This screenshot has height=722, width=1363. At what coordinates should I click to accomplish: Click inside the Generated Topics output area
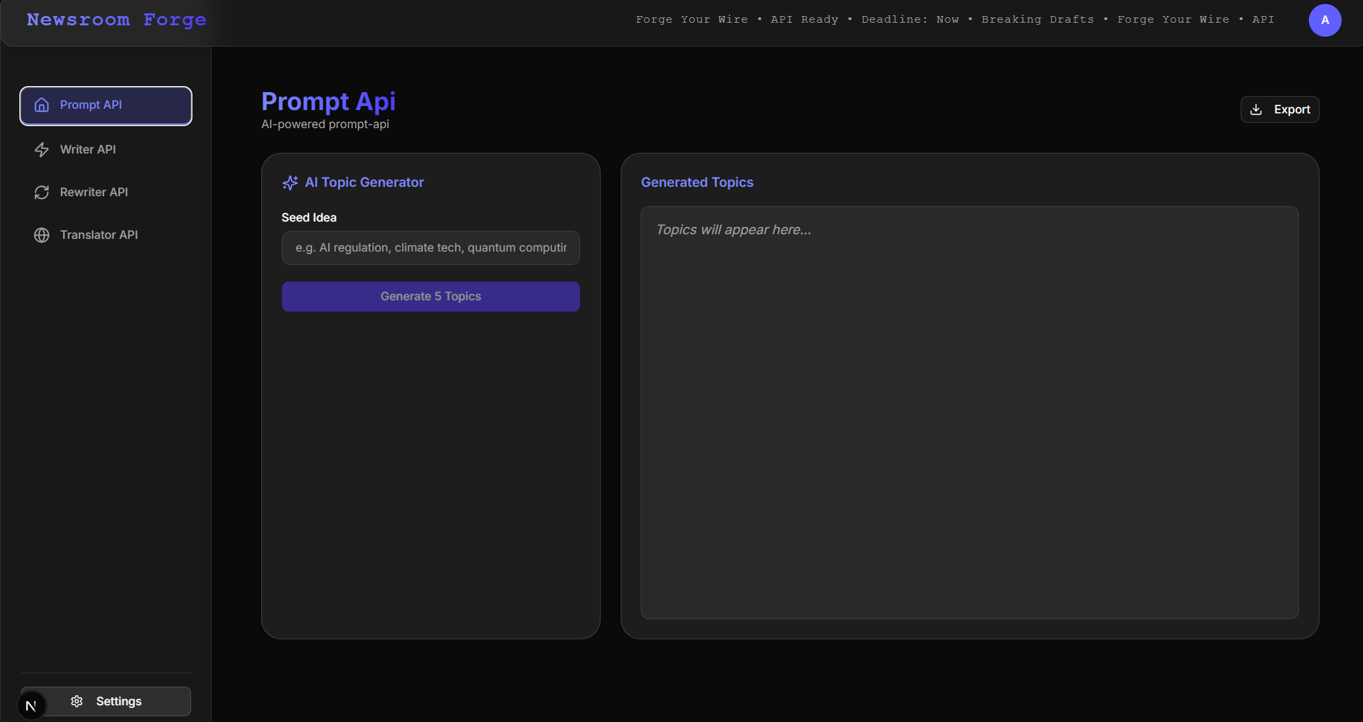pos(969,412)
